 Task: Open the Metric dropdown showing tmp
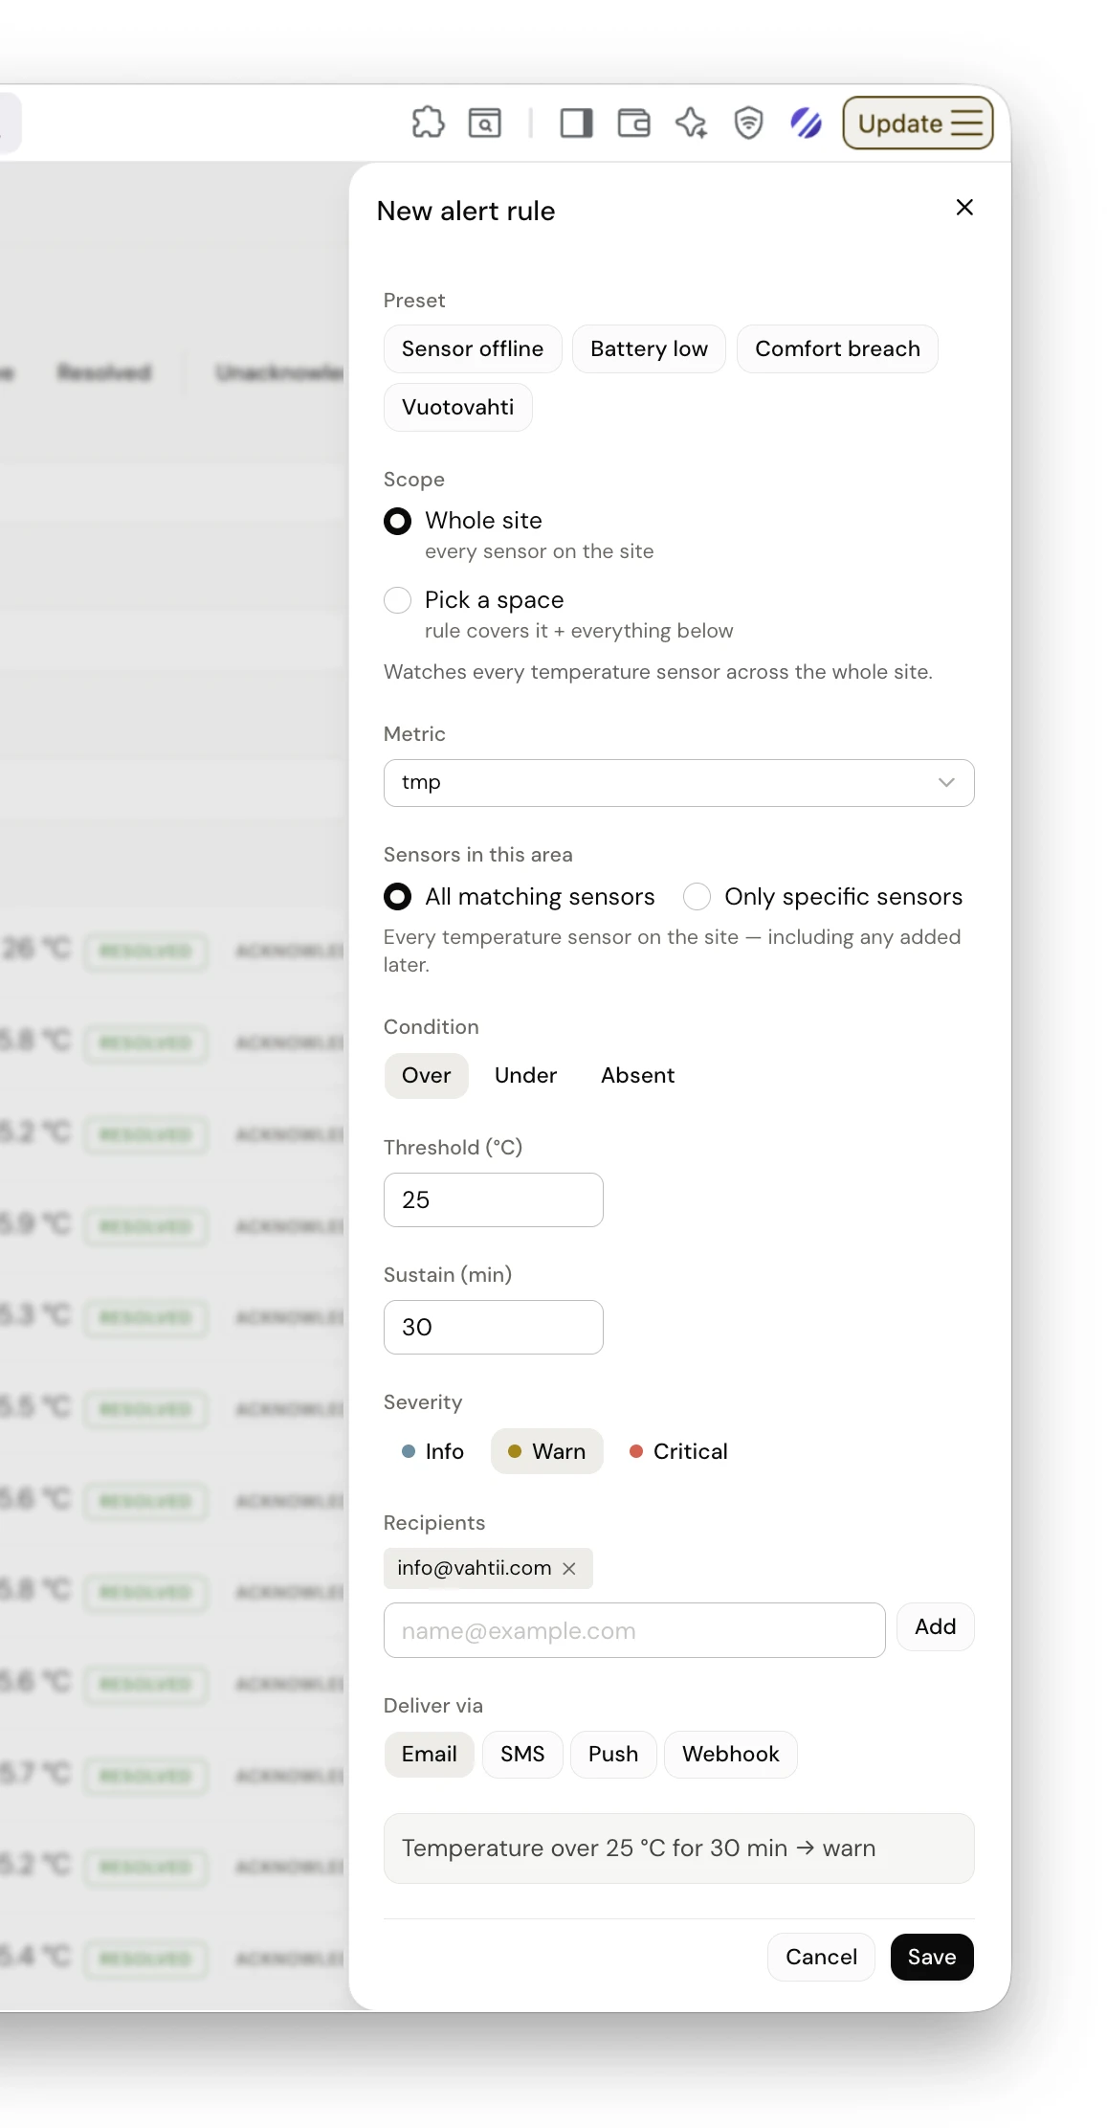point(678,783)
